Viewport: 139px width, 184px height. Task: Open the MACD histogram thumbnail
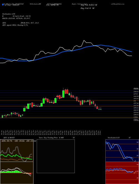pos(17,173)
